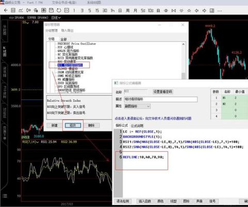This screenshot has height=207, width=248.
Task: Click the panel layout toolbar icon
Action: tap(212, 10)
